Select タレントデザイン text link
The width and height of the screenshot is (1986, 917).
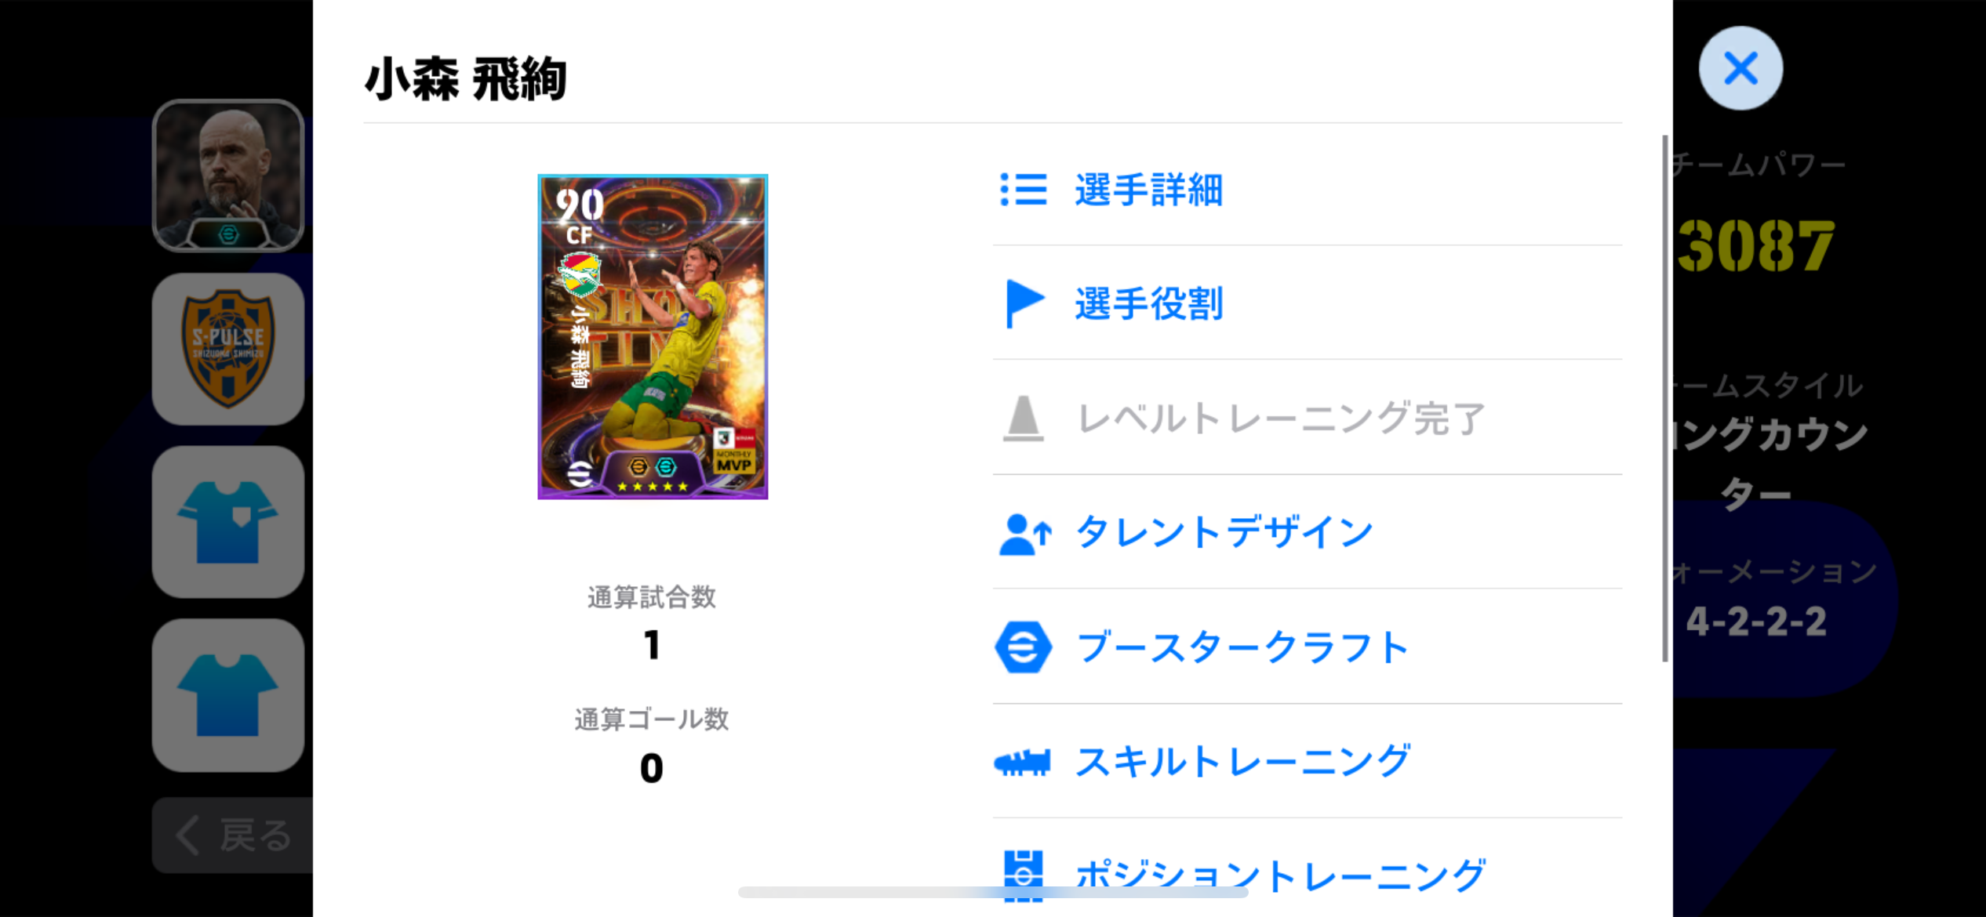coord(1224,533)
